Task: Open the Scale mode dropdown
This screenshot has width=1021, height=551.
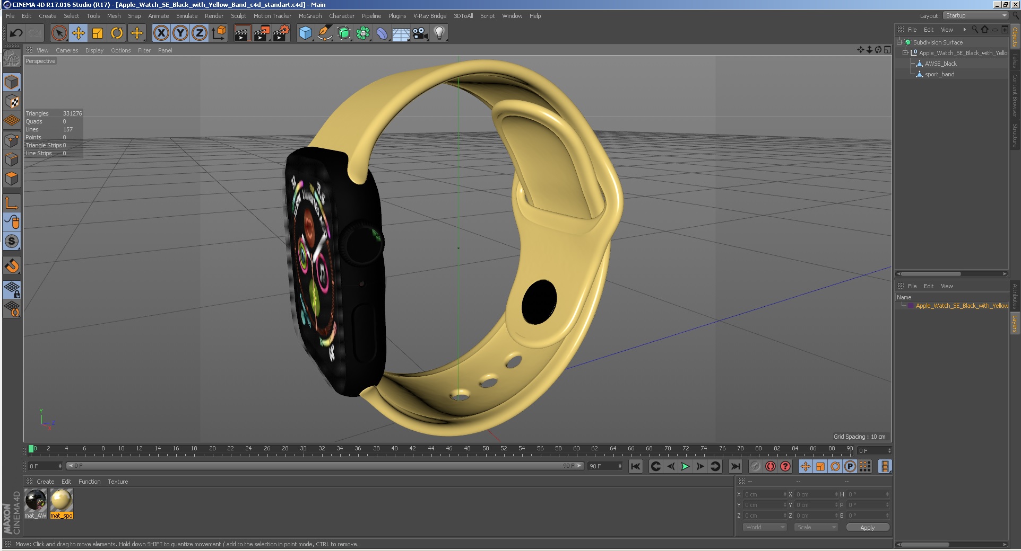Action: click(816, 527)
